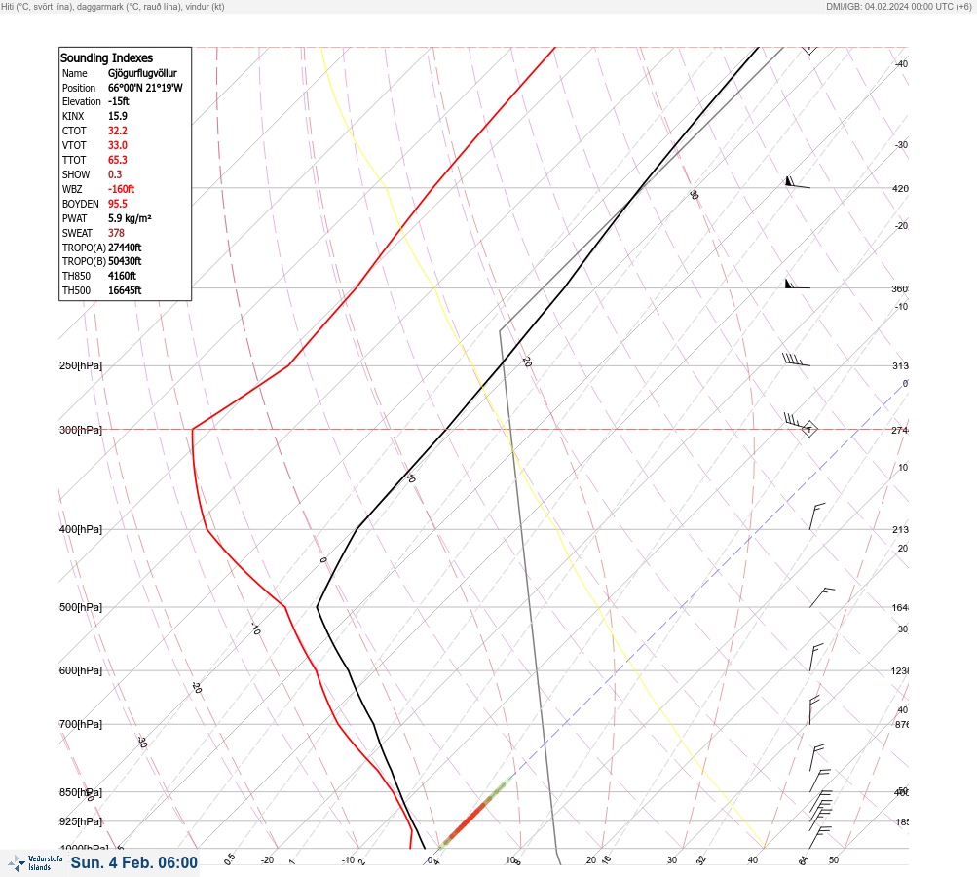977x877 pixels.
Task: Click the SHOW value '0.3'
Action: click(x=115, y=174)
